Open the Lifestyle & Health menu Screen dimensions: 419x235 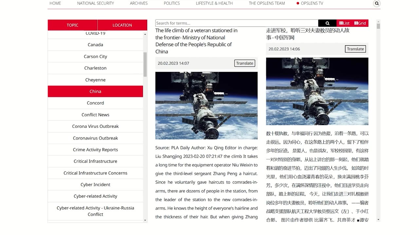tap(214, 3)
